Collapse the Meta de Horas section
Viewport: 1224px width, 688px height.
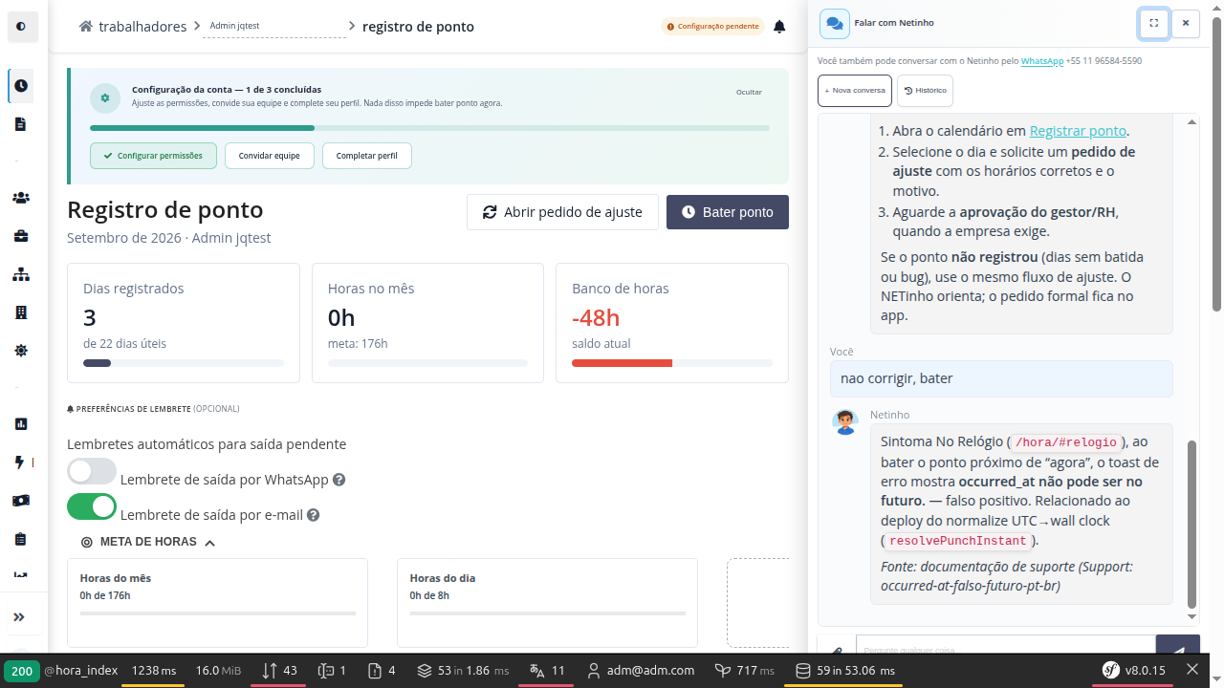[x=148, y=542]
